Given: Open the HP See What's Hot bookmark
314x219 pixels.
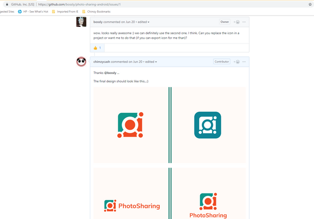Looking at the screenshot, I should (33, 12).
